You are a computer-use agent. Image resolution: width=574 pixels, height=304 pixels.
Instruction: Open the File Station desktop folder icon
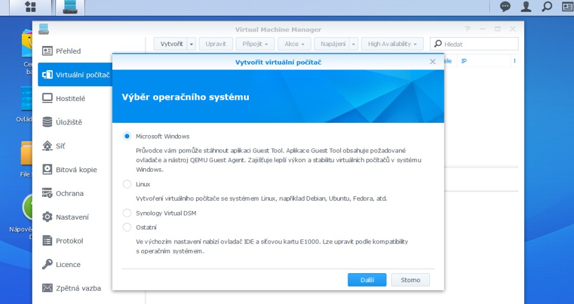[x=27, y=153]
